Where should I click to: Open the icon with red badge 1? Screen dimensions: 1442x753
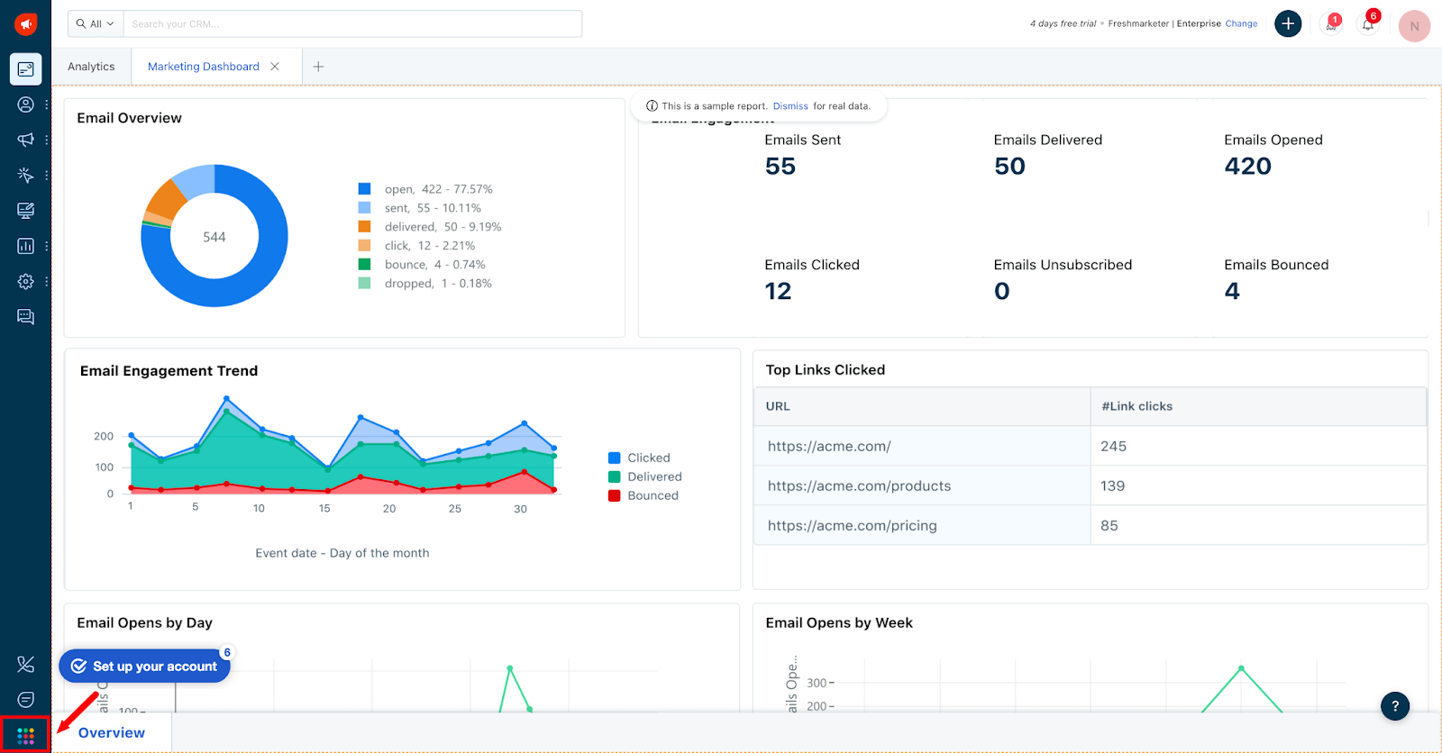coord(1330,24)
